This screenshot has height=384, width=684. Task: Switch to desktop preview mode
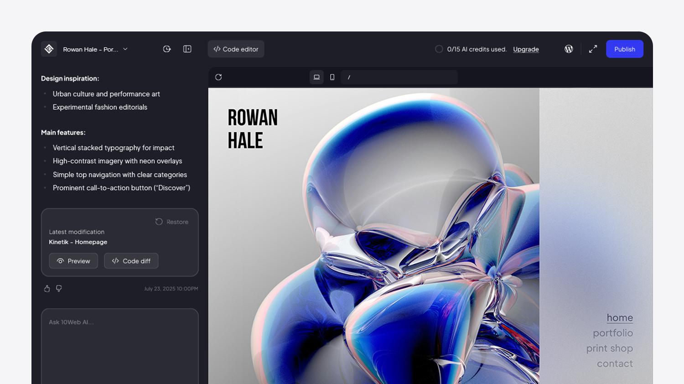click(316, 77)
